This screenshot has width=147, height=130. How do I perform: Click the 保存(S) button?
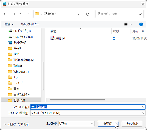click(108, 124)
